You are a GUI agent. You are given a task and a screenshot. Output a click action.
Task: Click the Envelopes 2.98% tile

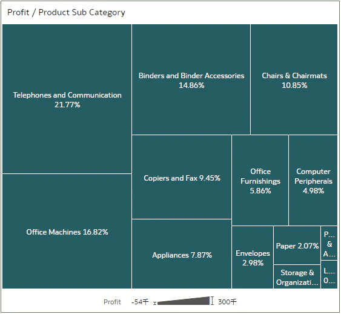(253, 257)
